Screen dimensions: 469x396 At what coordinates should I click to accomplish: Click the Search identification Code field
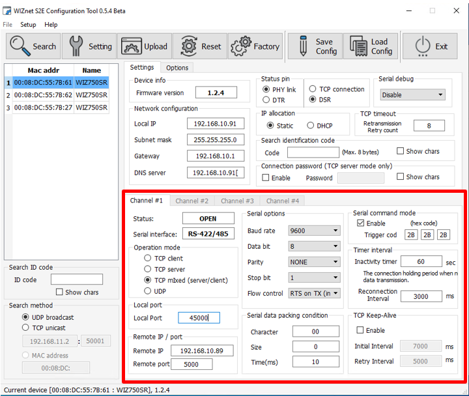pyautogui.click(x=313, y=152)
